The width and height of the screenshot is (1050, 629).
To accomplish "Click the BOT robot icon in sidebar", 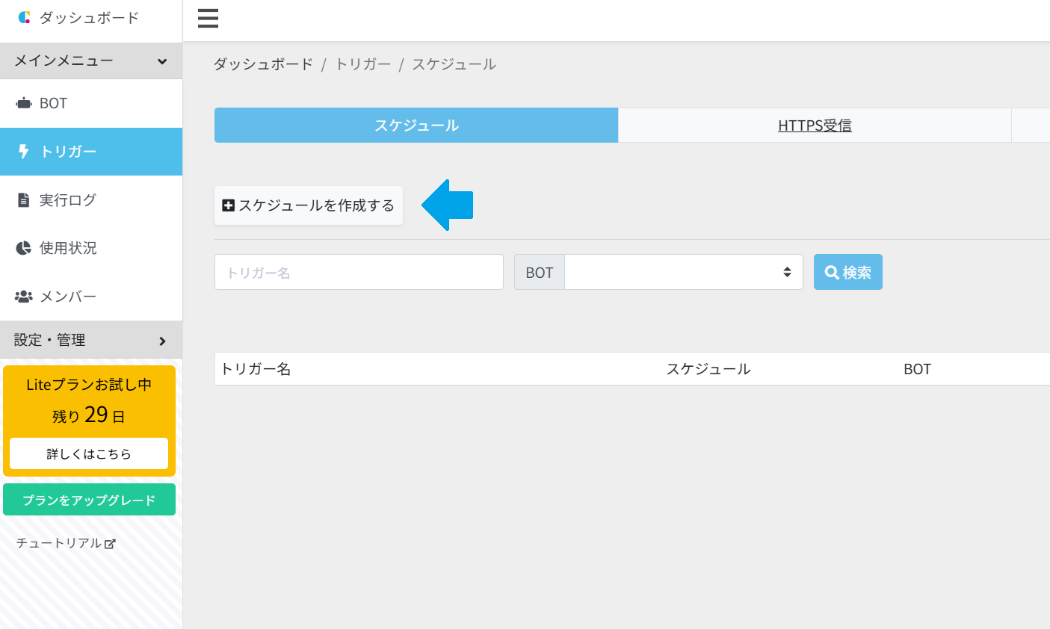I will coord(24,103).
